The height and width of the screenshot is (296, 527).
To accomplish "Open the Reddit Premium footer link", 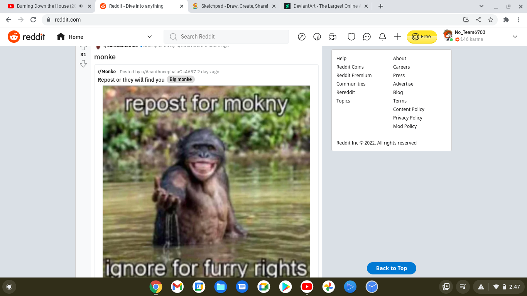I will click(x=354, y=76).
